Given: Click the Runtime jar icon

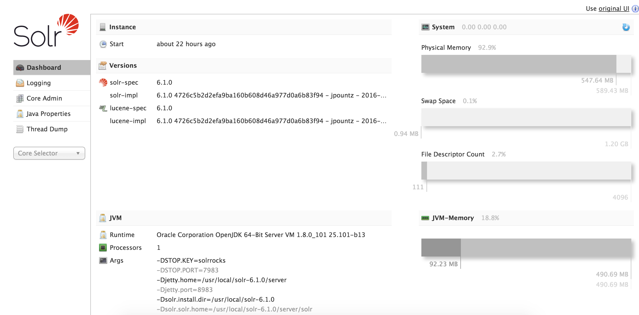Looking at the screenshot, I should (x=103, y=235).
